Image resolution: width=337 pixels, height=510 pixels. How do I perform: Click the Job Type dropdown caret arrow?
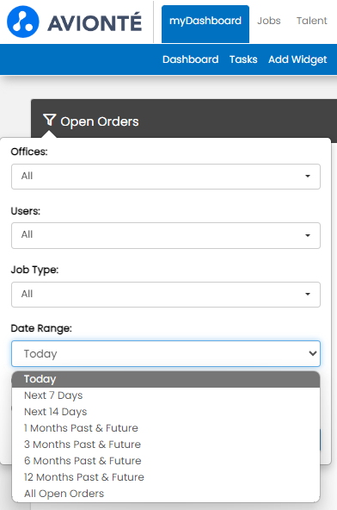point(308,294)
